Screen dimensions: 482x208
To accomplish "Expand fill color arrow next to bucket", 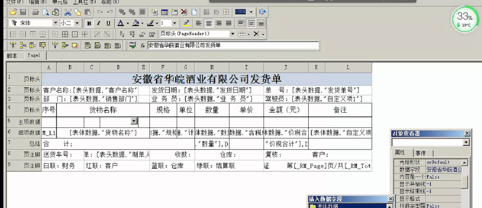I will click(x=142, y=23).
